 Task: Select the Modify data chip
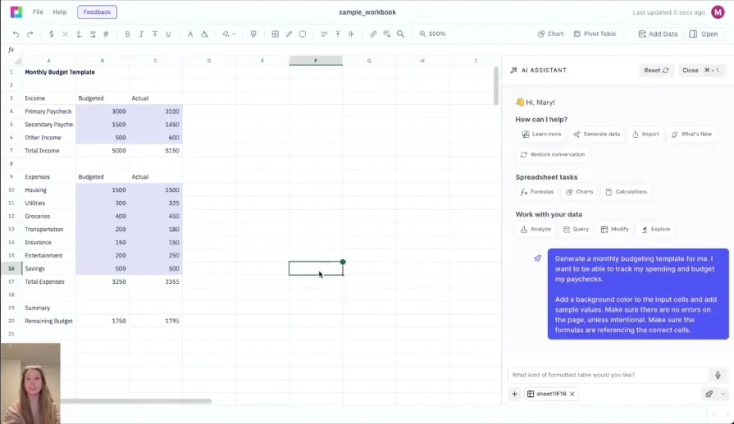pos(614,230)
